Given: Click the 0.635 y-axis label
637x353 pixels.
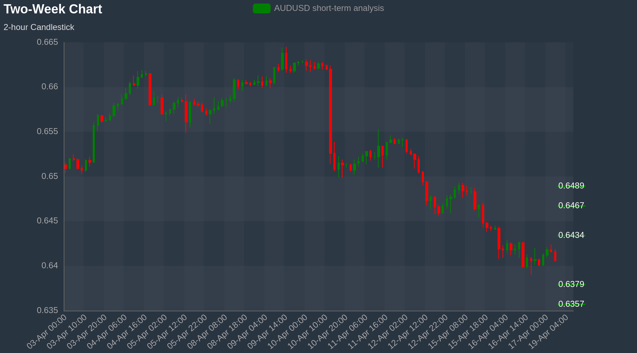Looking at the screenshot, I should [x=47, y=310].
